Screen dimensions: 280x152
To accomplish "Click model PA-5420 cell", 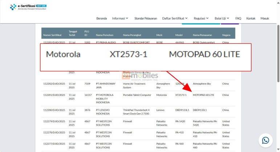I will click(180, 121).
